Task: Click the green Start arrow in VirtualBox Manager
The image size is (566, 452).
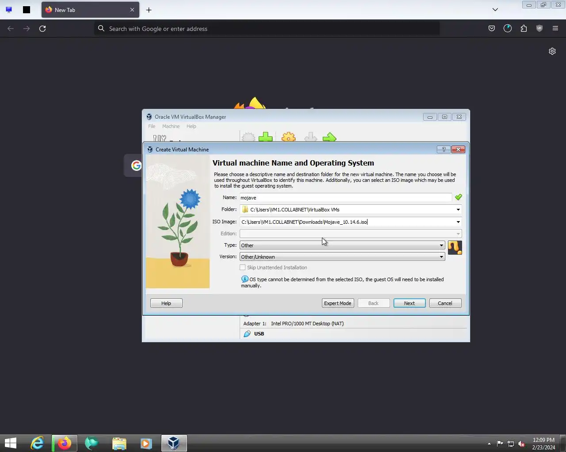Action: pyautogui.click(x=329, y=137)
